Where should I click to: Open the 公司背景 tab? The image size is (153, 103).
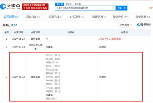click(x=11, y=17)
